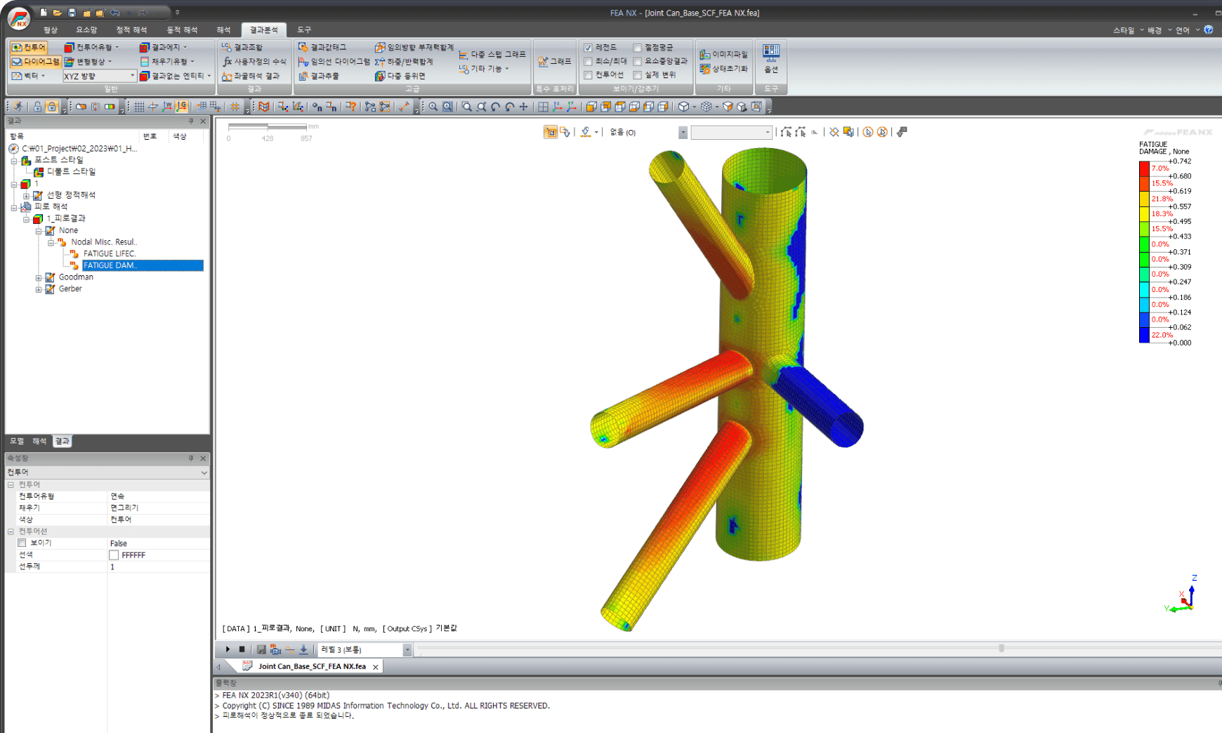Click the 결과조합 button

click(x=242, y=47)
